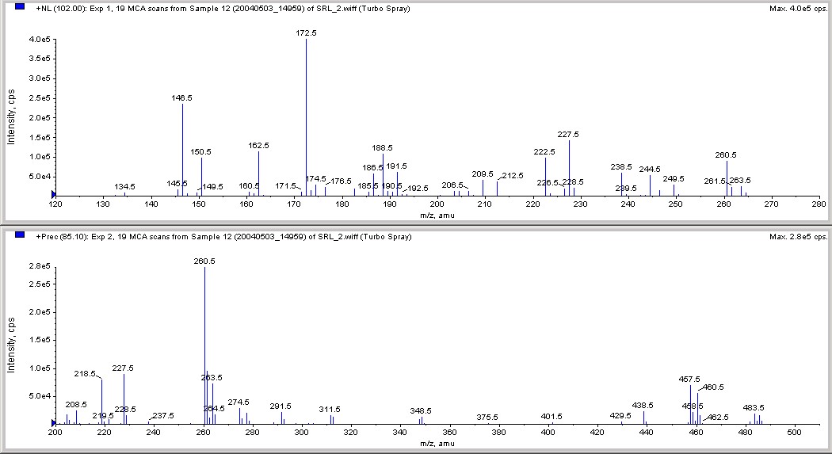The image size is (832, 454).
Task: Click the blue square icon beside +Prec (85.10) title
Action: [20, 235]
